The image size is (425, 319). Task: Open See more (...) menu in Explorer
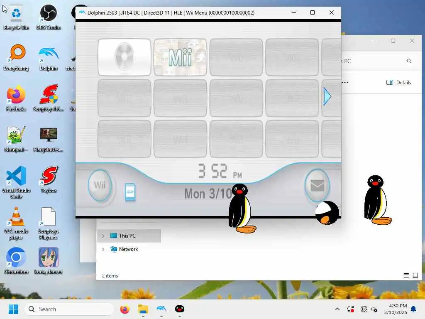(x=345, y=83)
